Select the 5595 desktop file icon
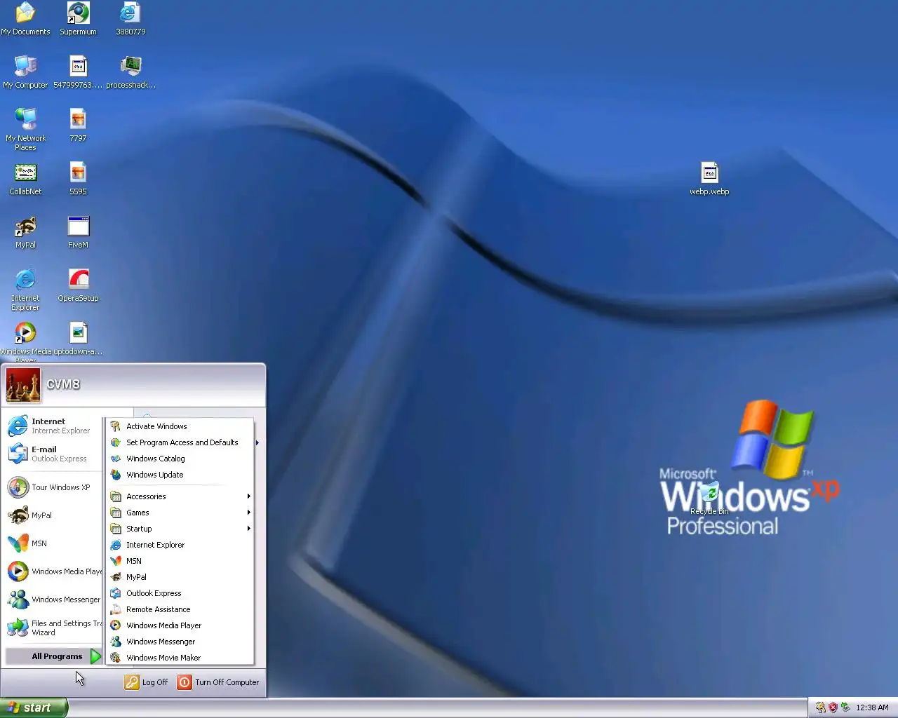Image resolution: width=898 pixels, height=718 pixels. click(x=78, y=179)
